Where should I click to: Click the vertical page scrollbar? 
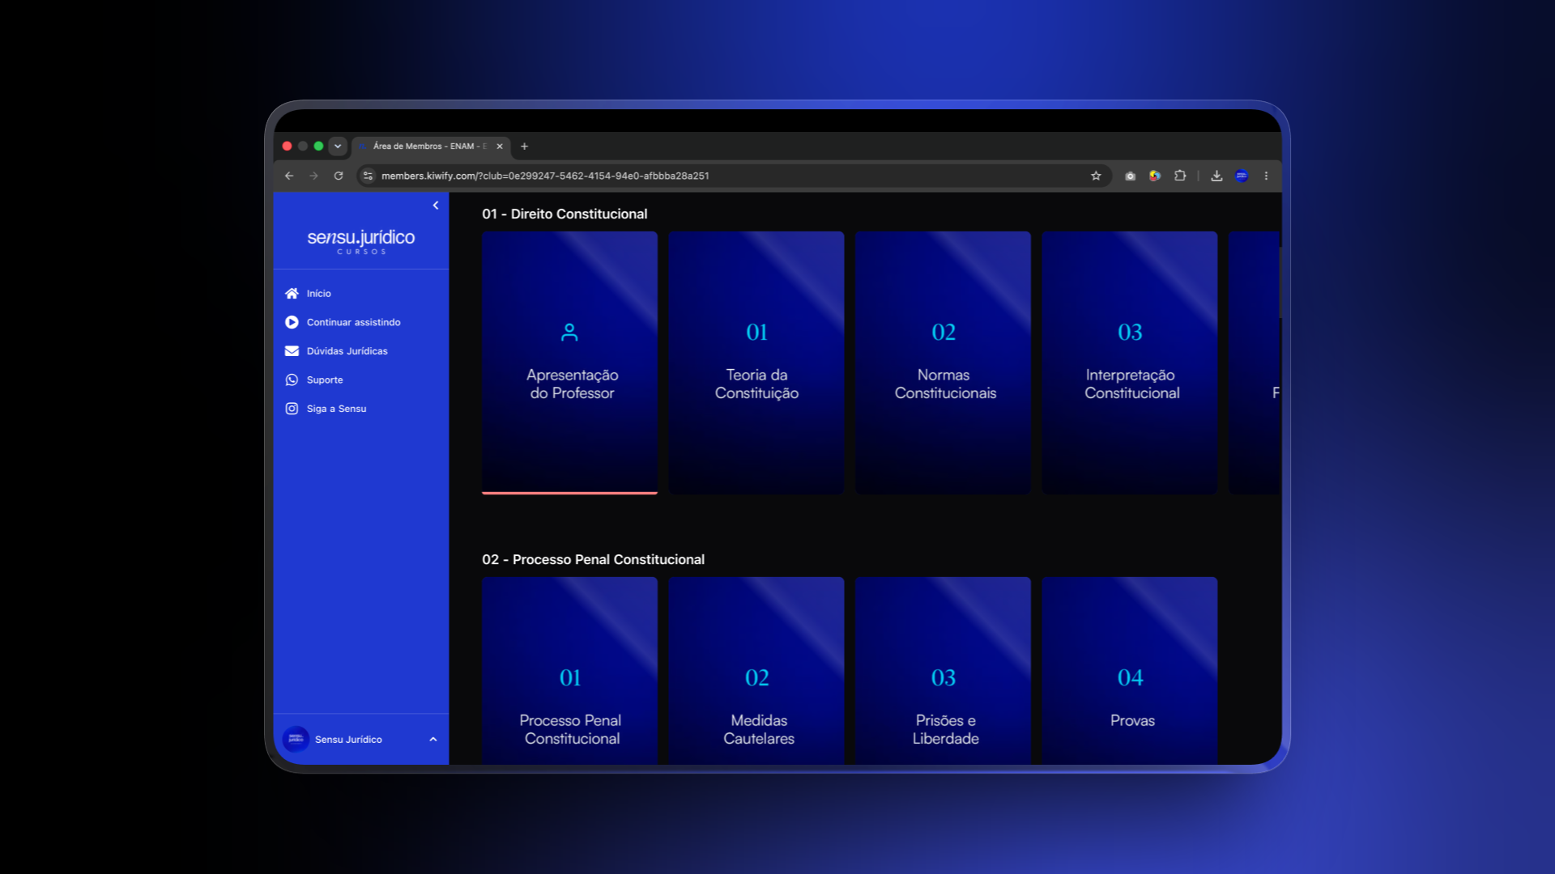pos(1280,282)
